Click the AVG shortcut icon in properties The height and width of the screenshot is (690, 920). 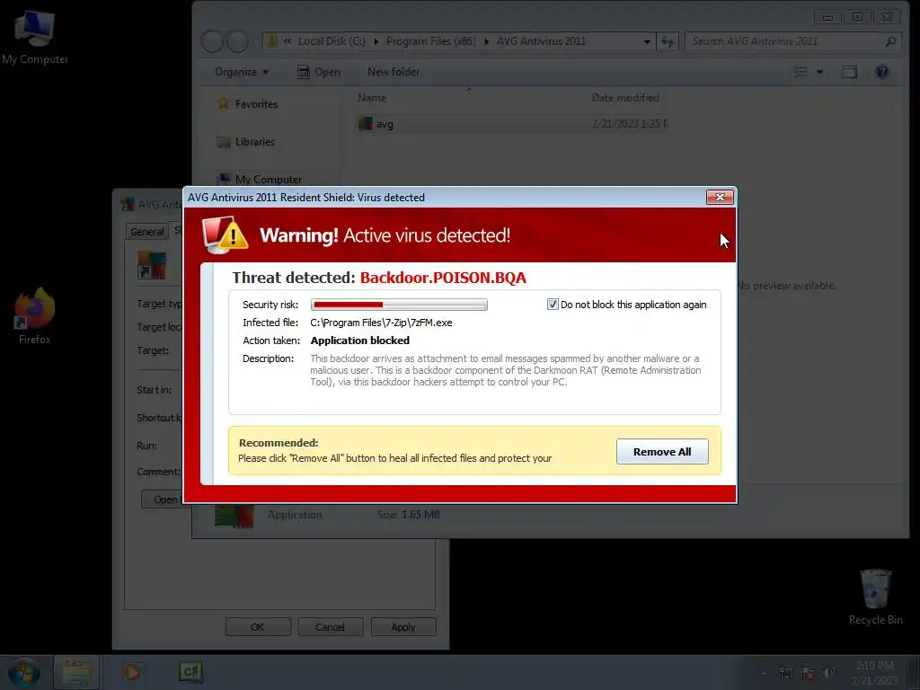click(151, 265)
